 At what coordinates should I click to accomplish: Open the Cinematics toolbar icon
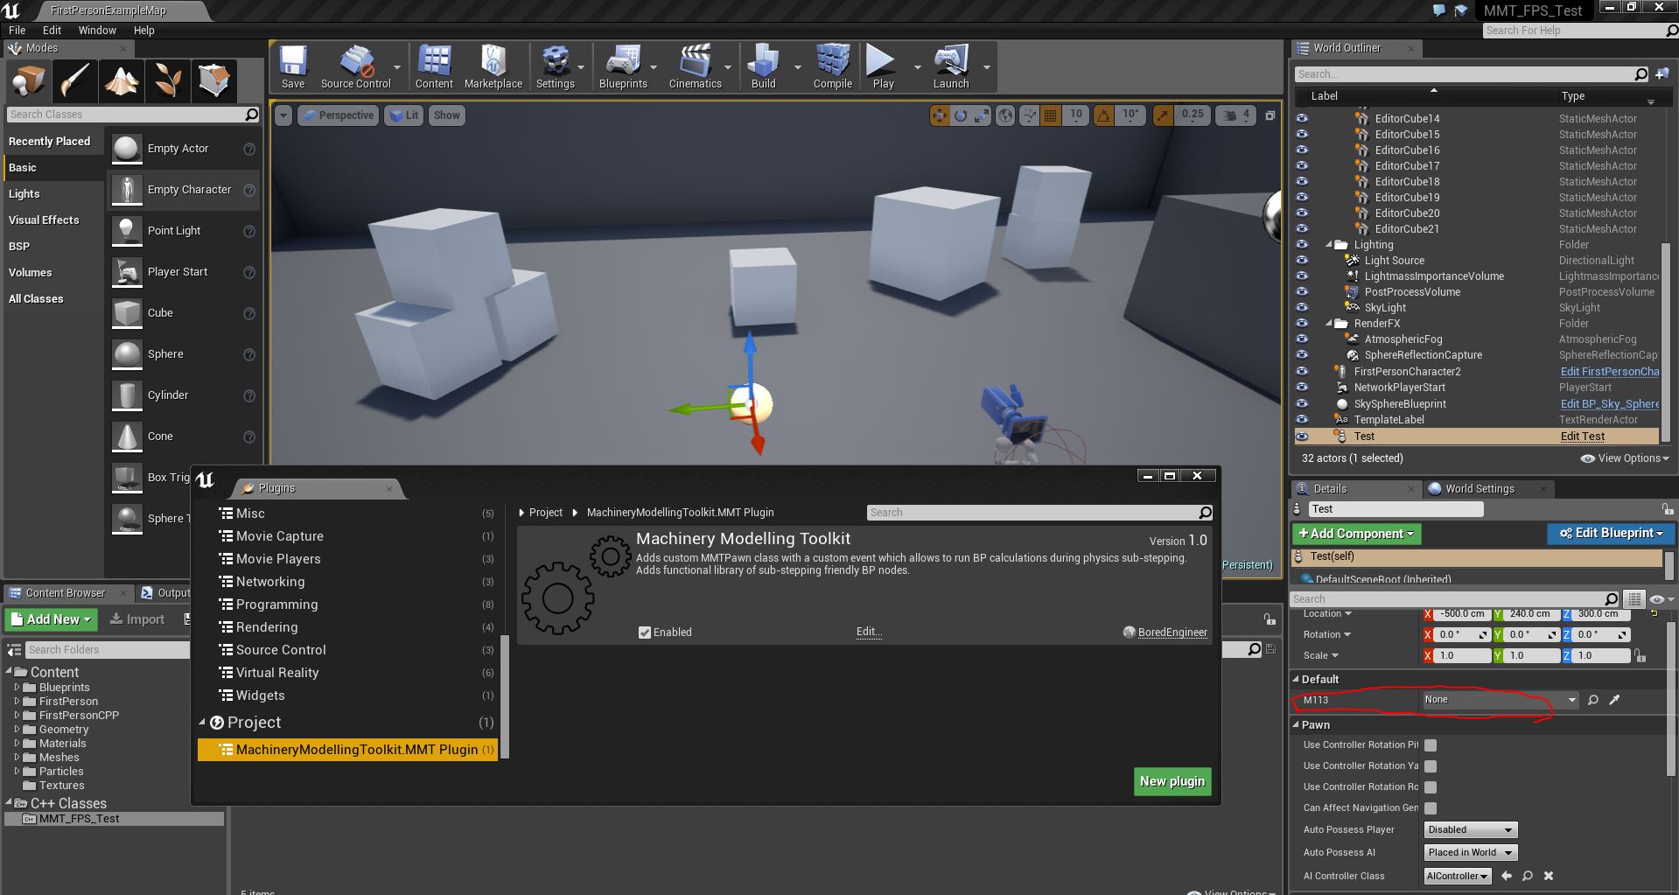coord(696,66)
